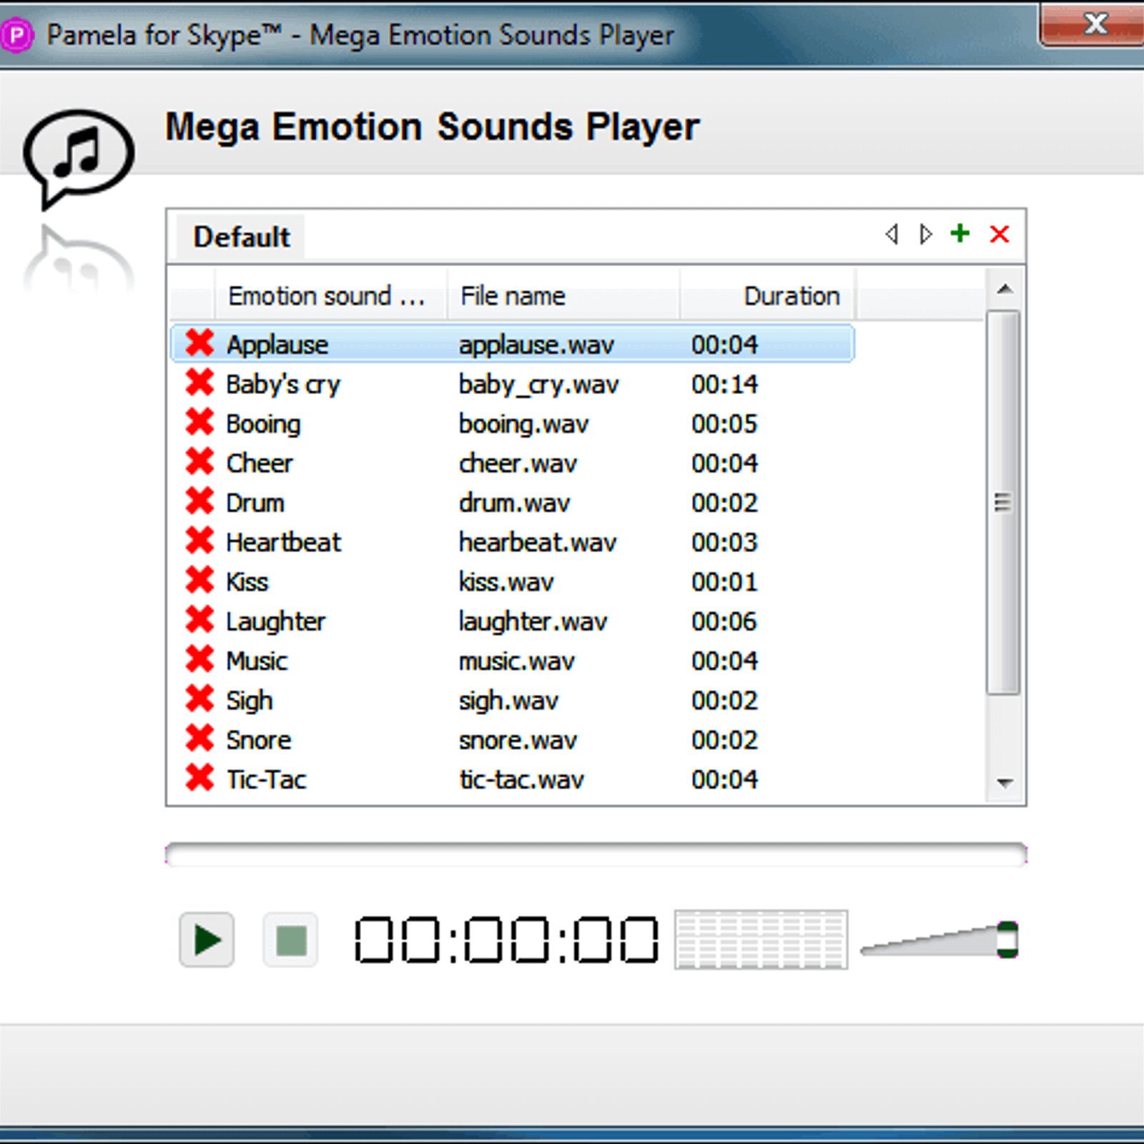Click the red X icon beside Heartbeat

pyautogui.click(x=199, y=541)
